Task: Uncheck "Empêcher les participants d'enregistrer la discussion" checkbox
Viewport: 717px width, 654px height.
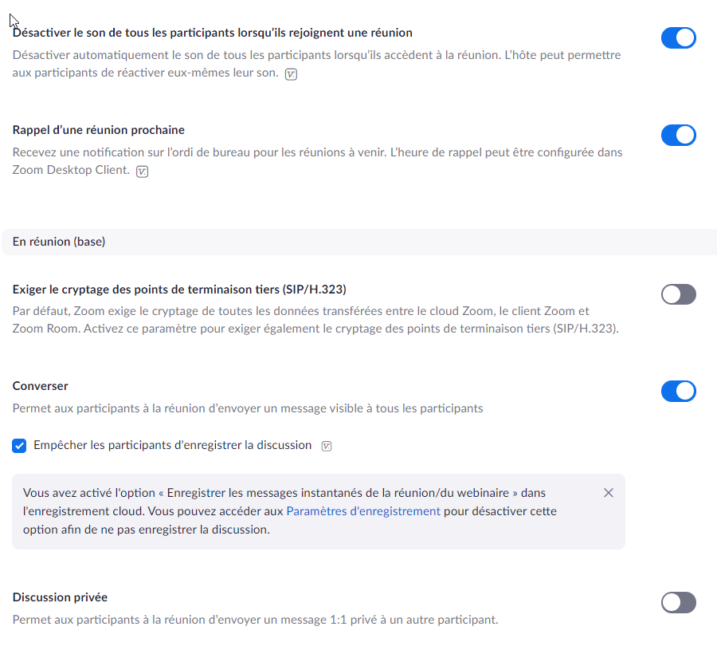Action: (x=20, y=446)
